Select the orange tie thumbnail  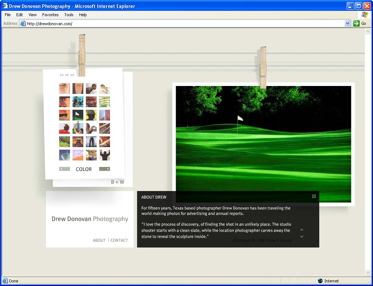coord(78,88)
